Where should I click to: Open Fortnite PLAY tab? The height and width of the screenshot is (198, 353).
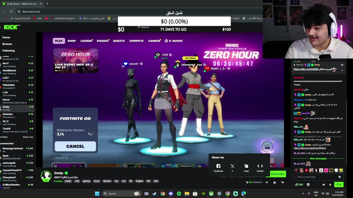pos(59,41)
